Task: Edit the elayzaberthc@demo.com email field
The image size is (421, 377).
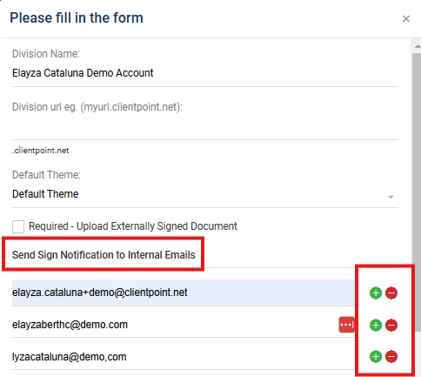Action: click(x=184, y=325)
